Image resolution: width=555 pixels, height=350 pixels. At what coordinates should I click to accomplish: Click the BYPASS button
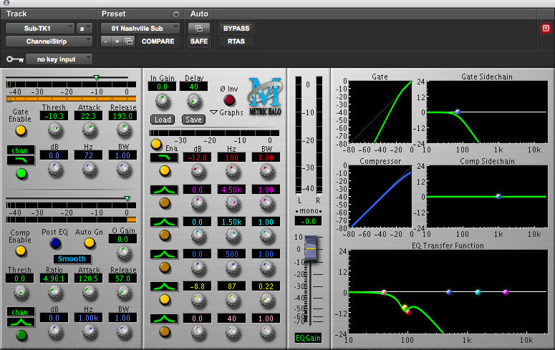236,29
